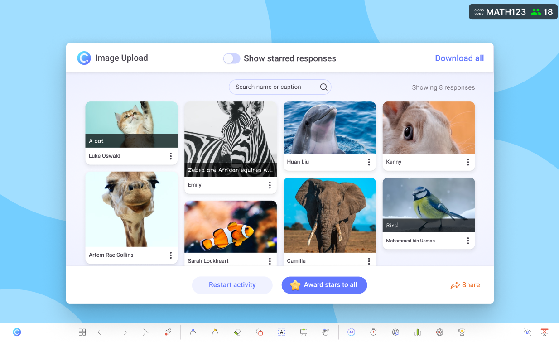
Task: Open the shapes tool
Action: (259, 332)
